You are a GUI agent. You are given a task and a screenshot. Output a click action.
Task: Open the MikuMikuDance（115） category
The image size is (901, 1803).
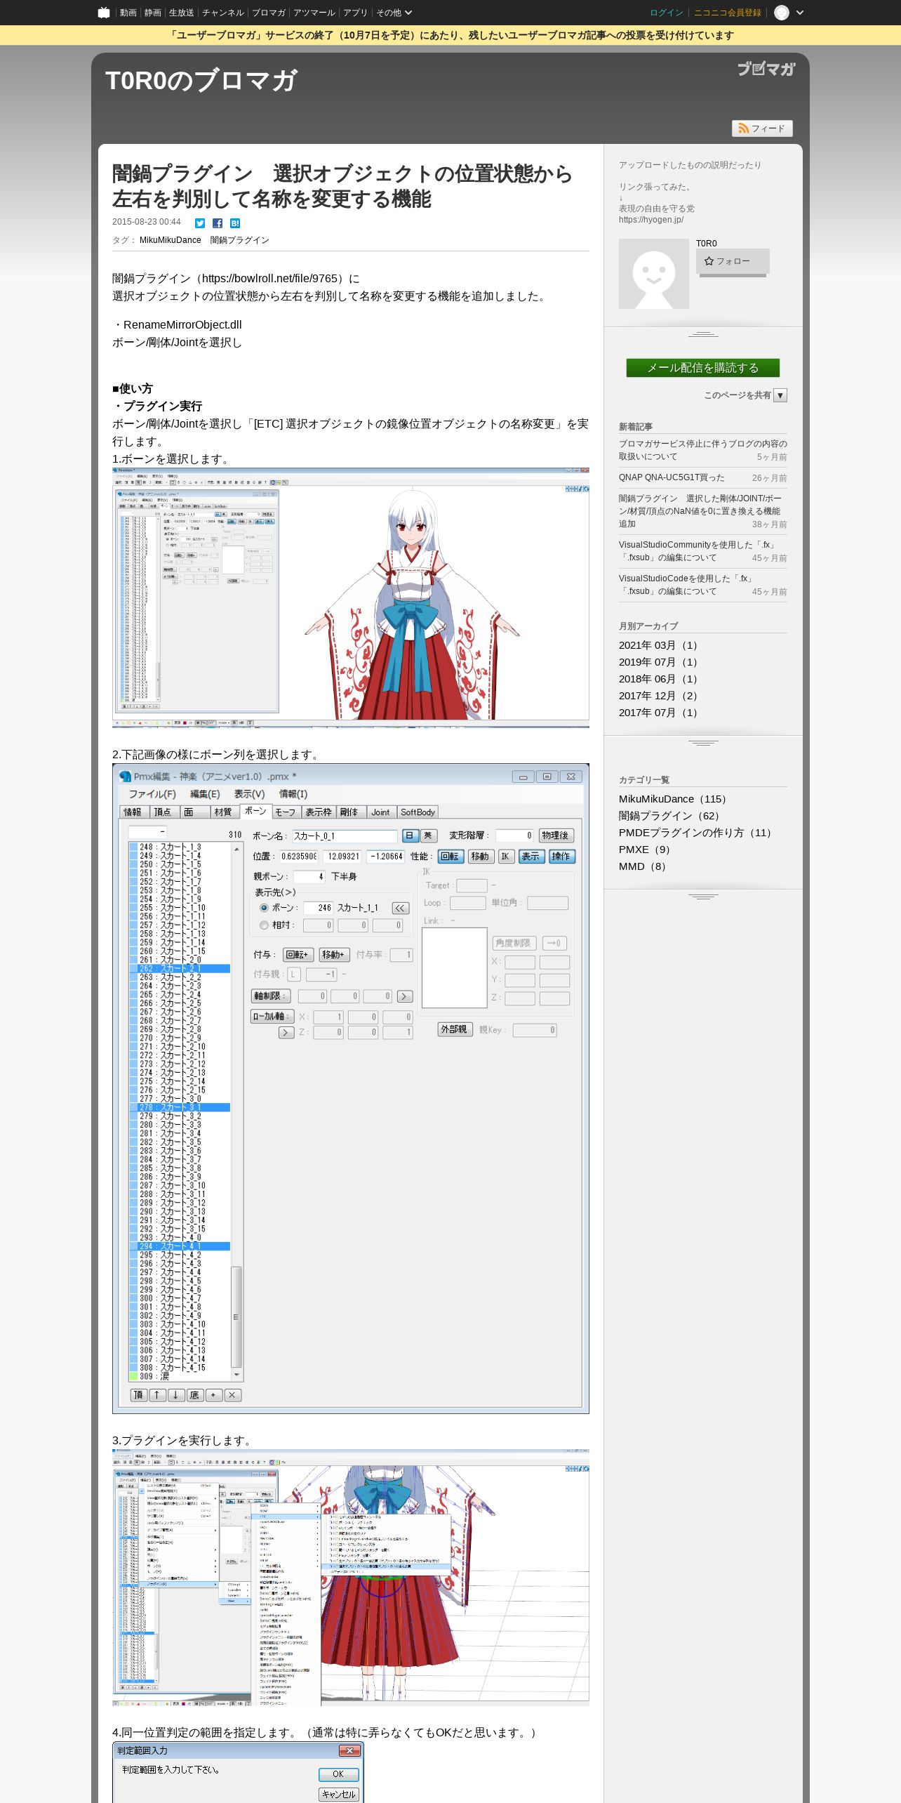675,799
